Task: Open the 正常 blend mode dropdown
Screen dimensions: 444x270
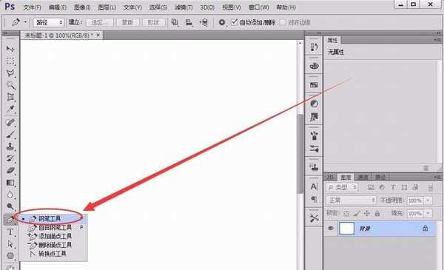Action: coord(351,200)
